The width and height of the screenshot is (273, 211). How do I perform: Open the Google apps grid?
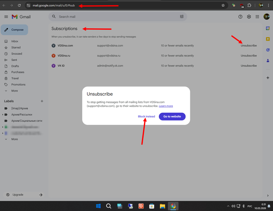point(257,17)
